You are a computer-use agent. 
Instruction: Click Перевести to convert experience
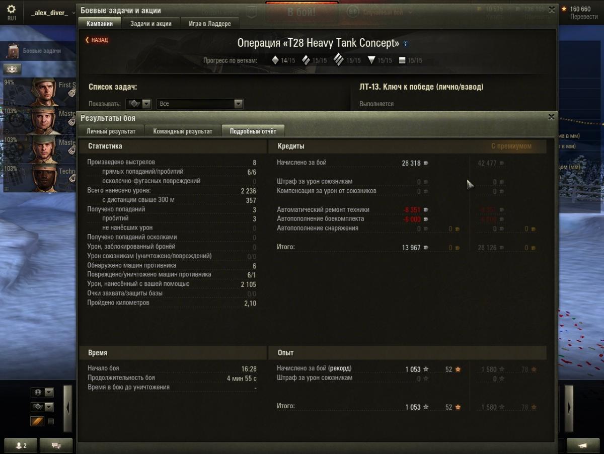pos(584,17)
